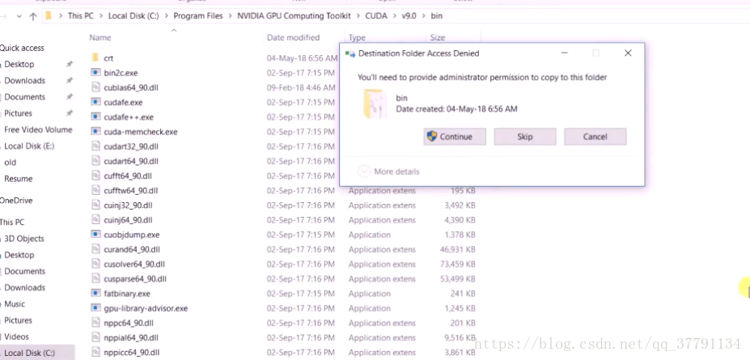
Task: Select the cusparse64_90.dll file icon
Action: 95,279
